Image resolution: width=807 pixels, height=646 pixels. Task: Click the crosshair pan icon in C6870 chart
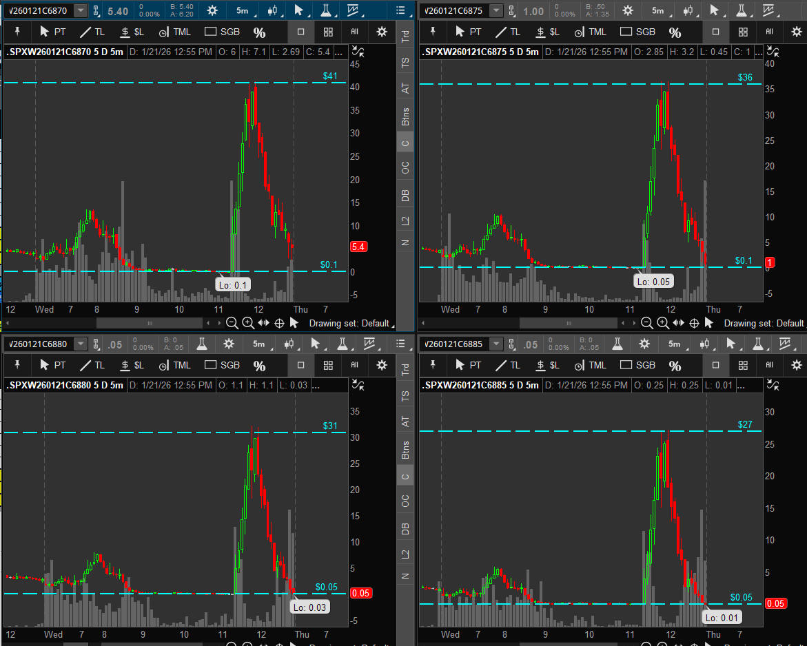tap(279, 323)
